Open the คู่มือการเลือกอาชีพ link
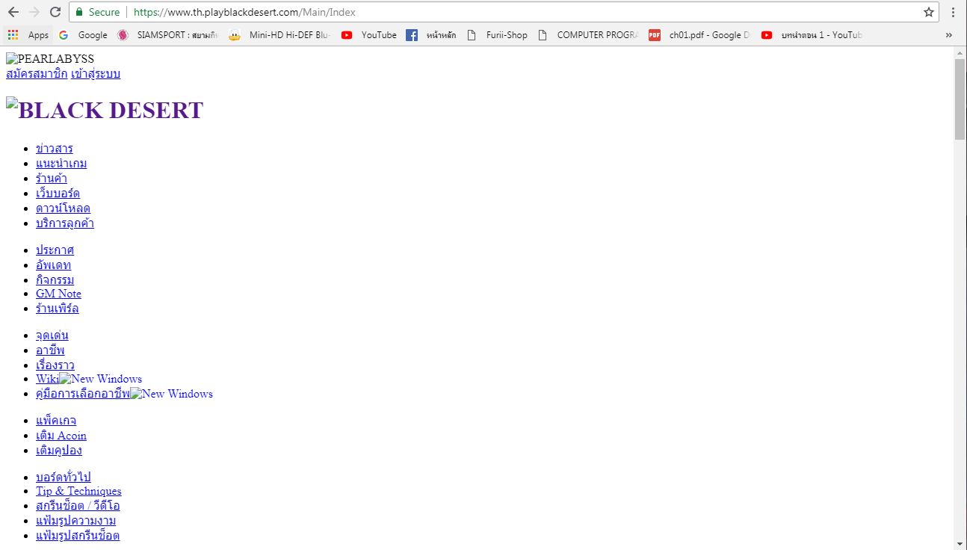This screenshot has width=967, height=550. coord(83,393)
